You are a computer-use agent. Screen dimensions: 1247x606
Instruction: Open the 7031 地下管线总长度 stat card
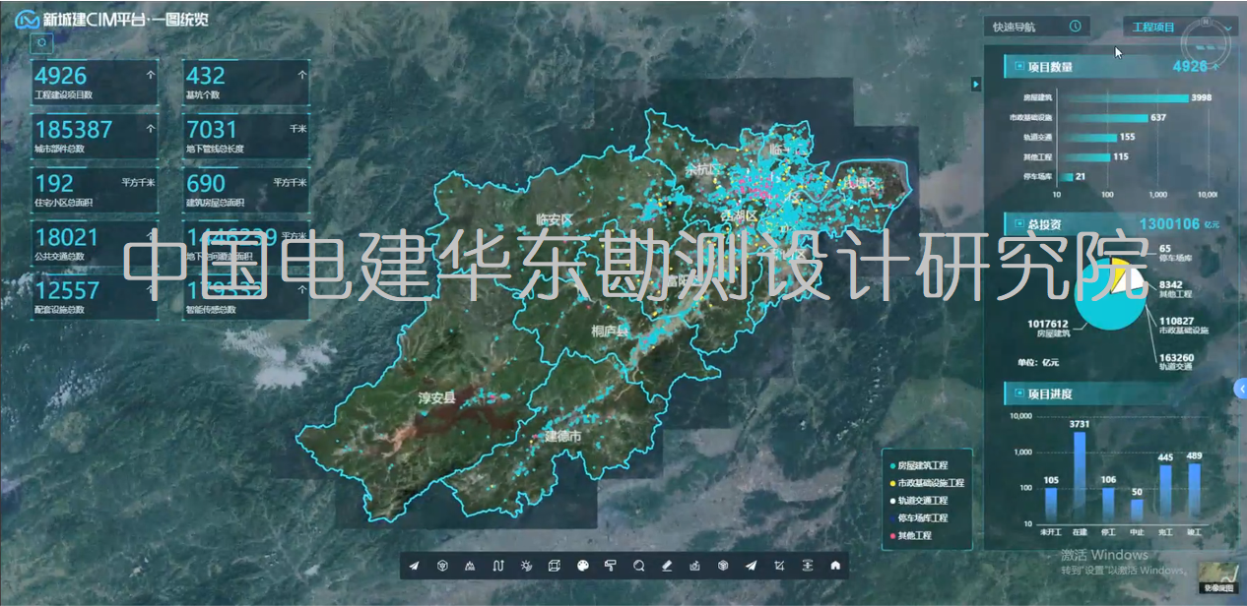tap(246, 137)
